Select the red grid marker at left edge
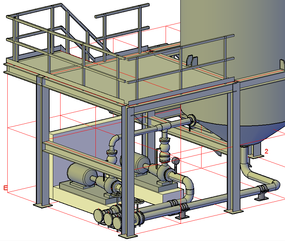Viewport: 285px width, 241px height. pyautogui.click(x=6, y=188)
